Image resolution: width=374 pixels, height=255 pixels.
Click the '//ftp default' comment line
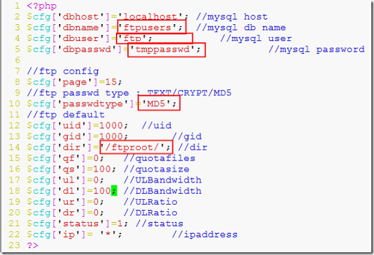[x=66, y=115]
